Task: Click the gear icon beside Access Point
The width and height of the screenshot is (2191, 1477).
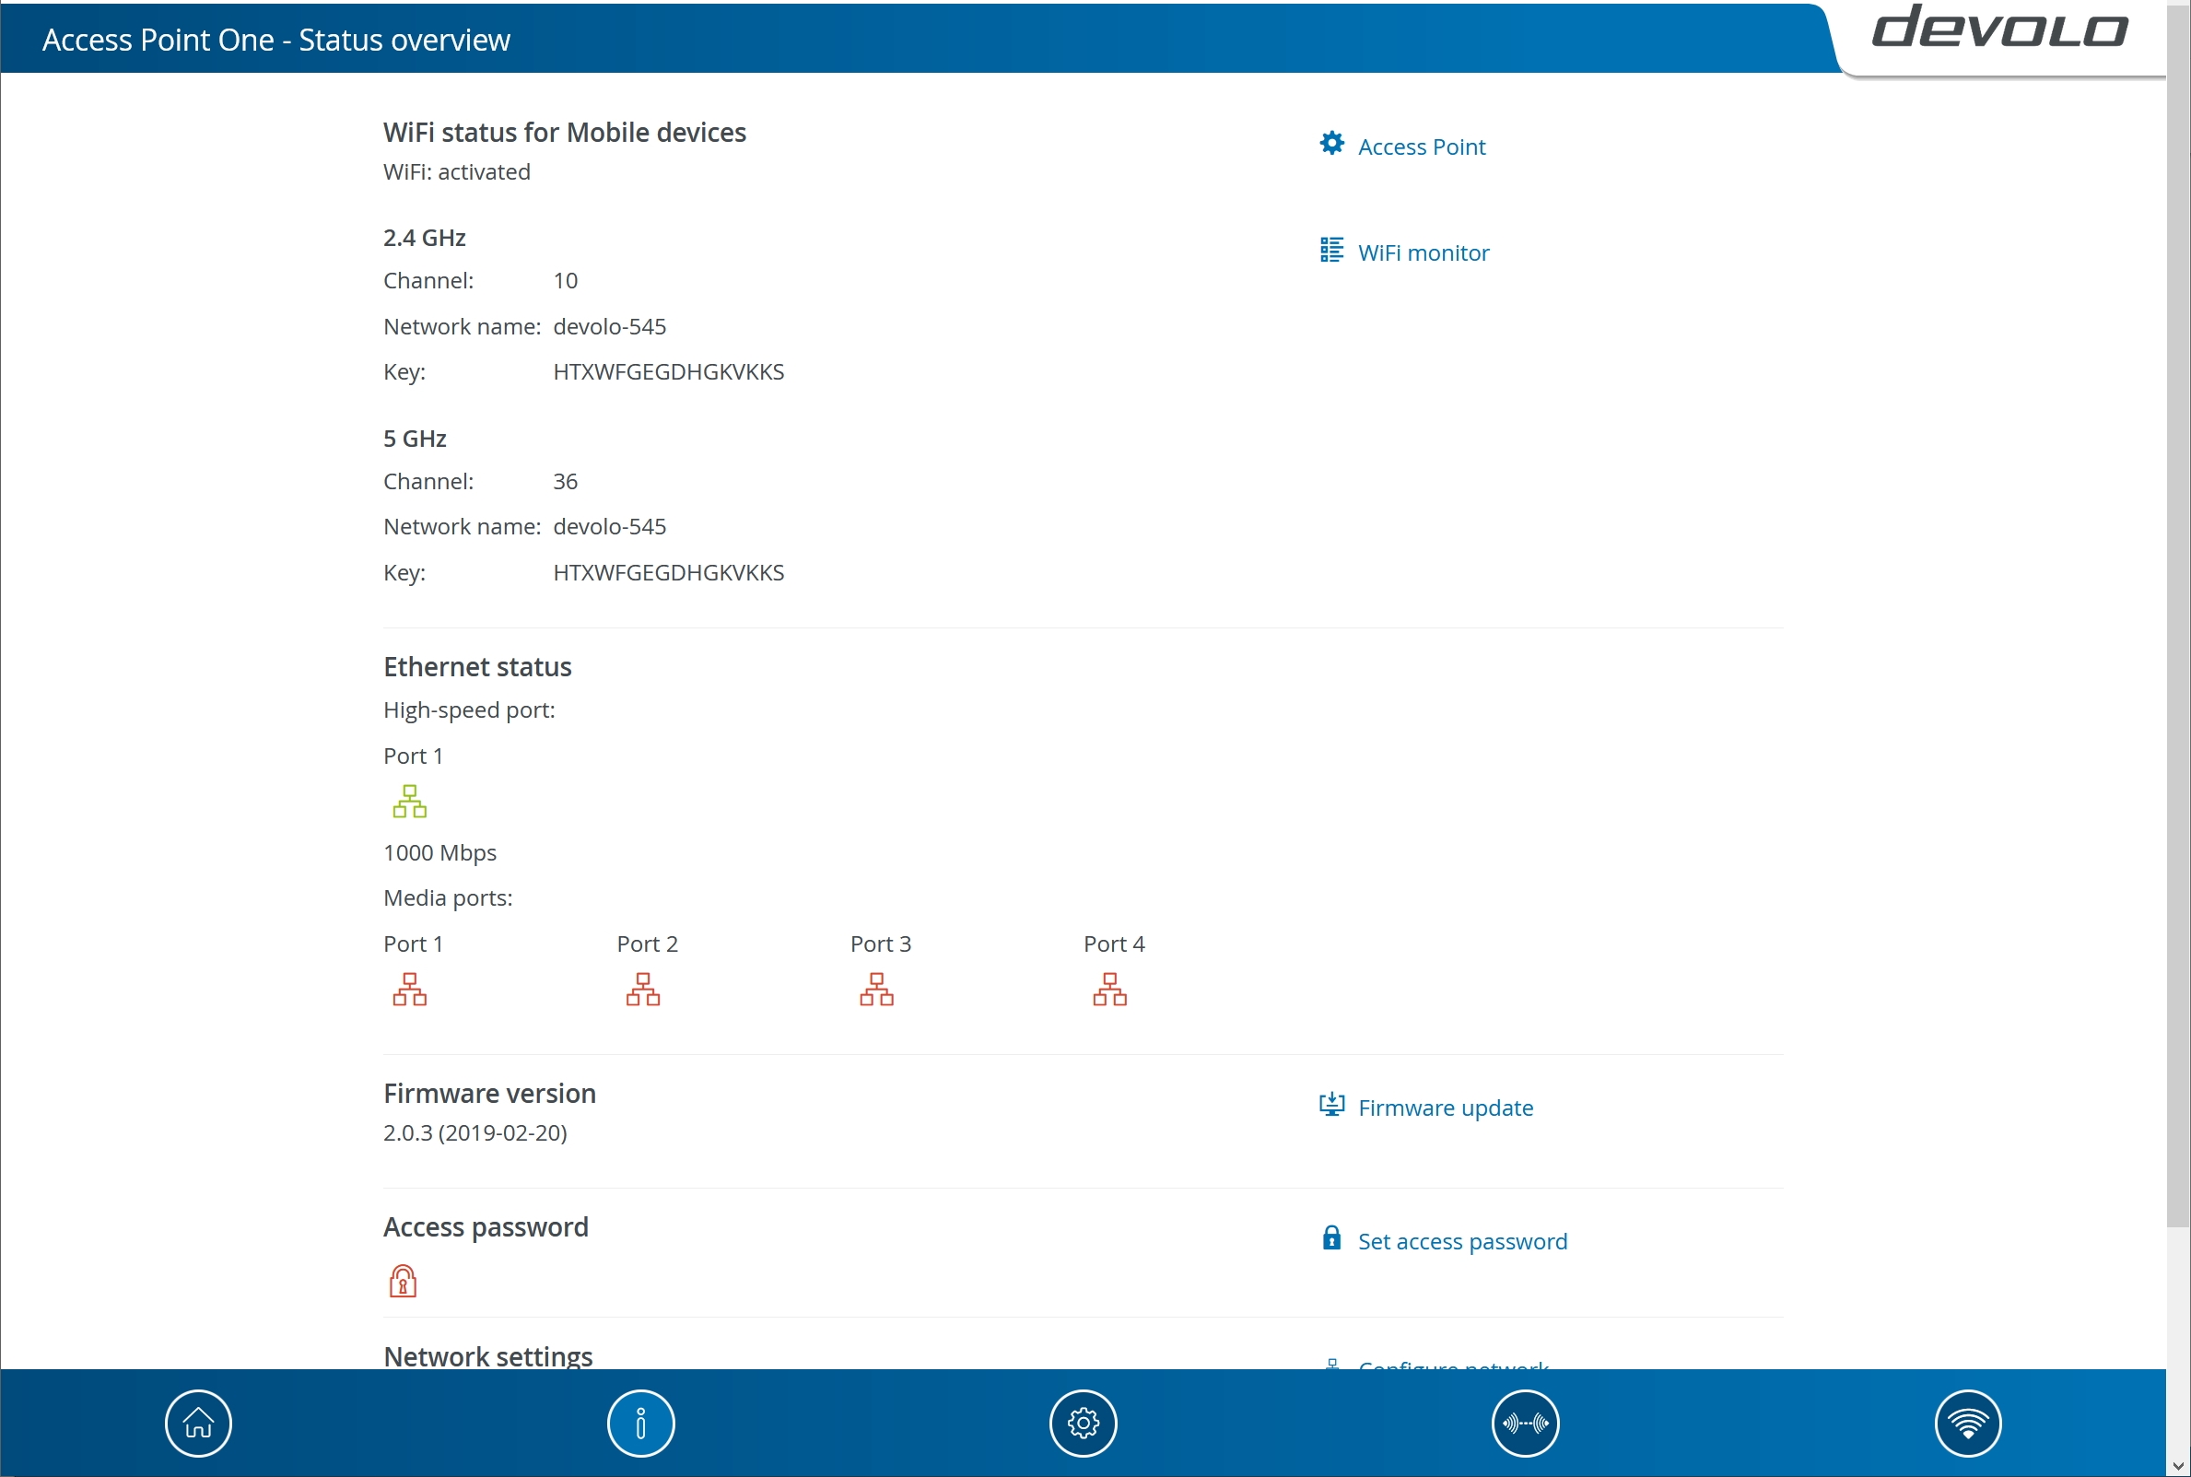Action: pos(1331,143)
